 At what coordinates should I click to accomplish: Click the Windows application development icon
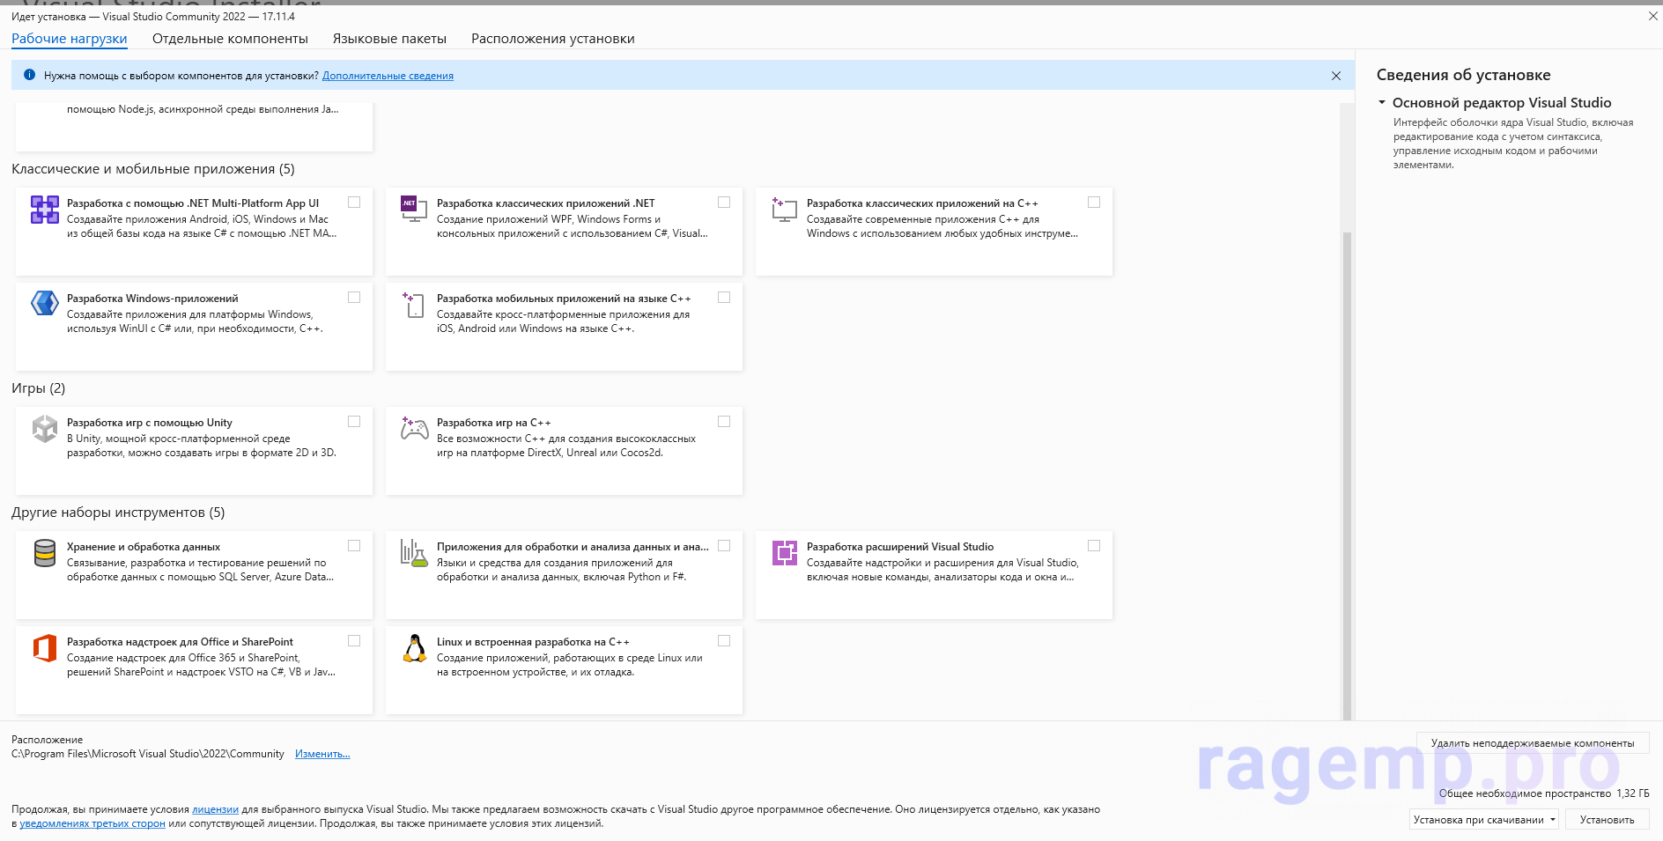[x=45, y=303]
